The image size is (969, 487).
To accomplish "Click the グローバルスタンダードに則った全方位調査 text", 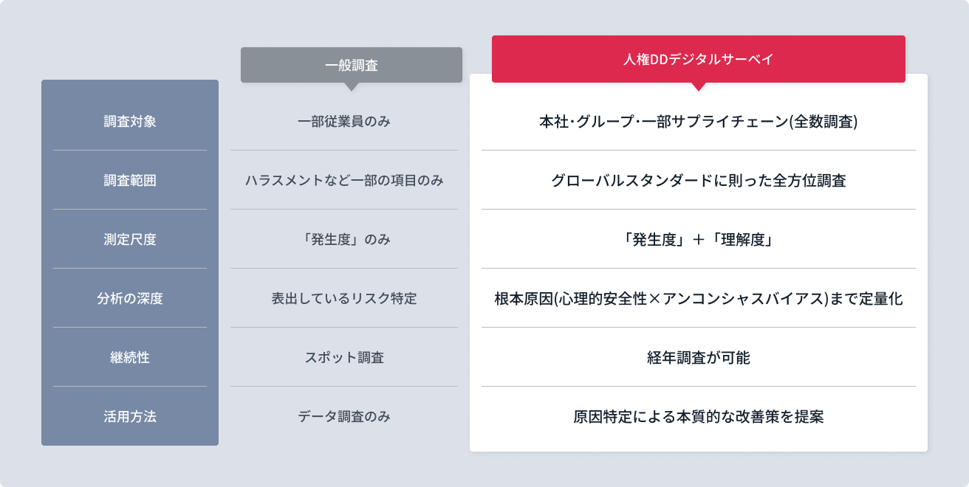I will coord(699,180).
